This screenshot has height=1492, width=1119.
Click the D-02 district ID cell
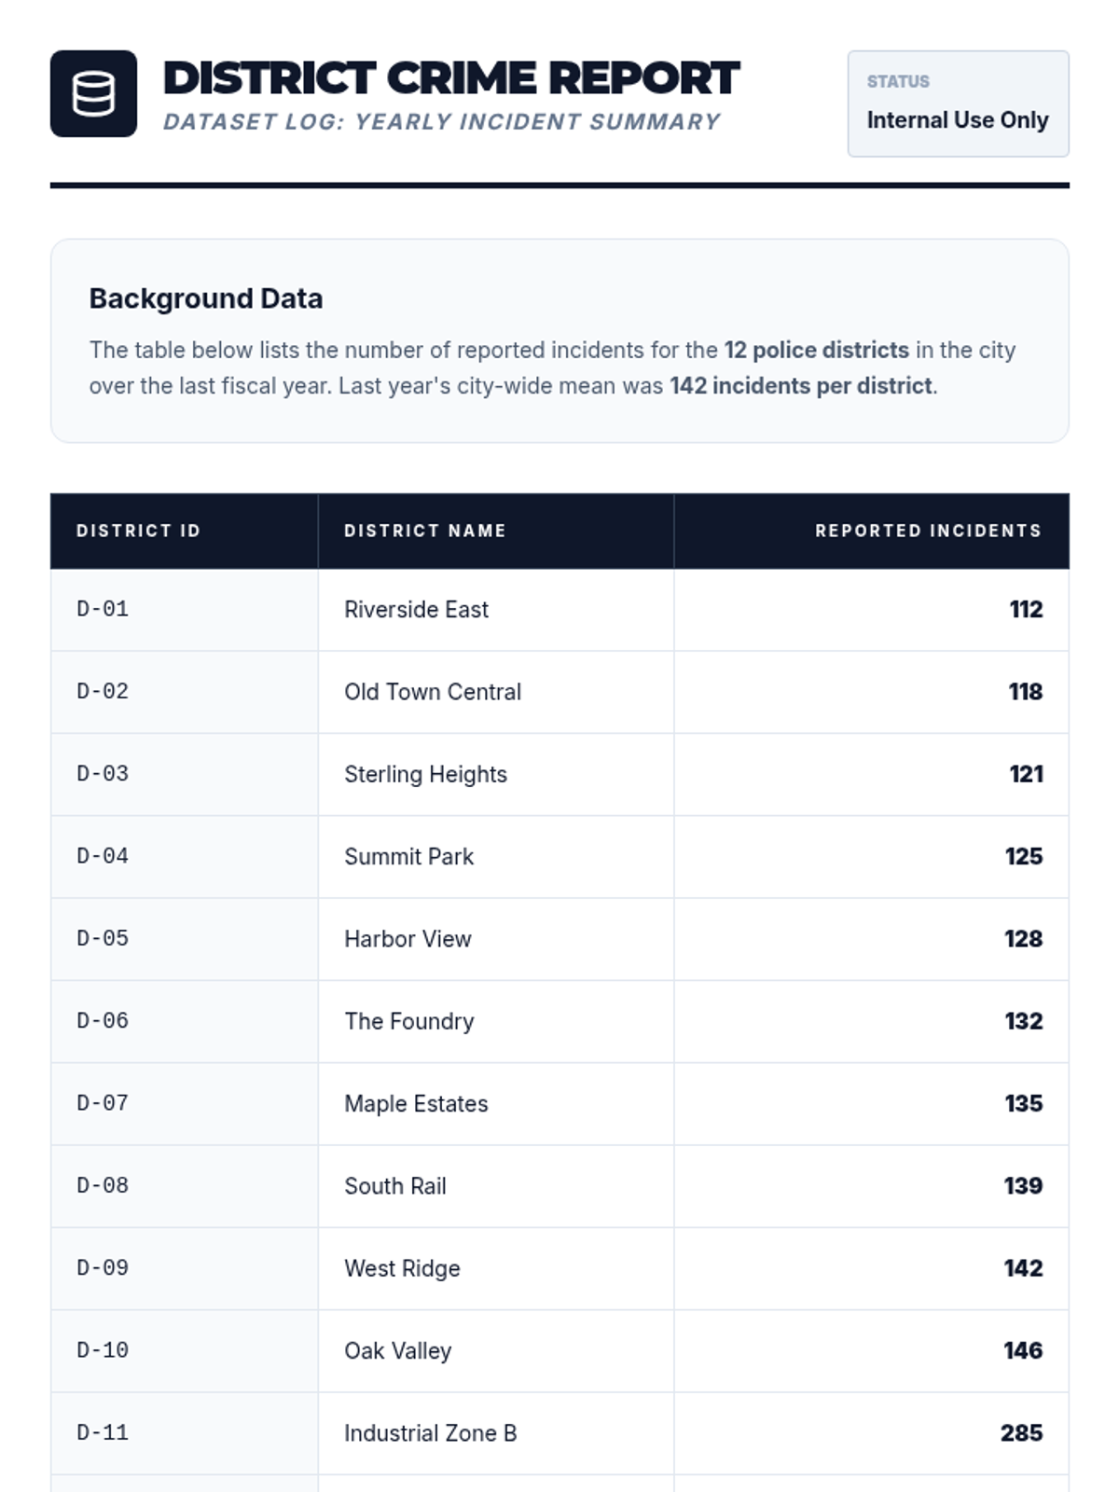pos(103,692)
